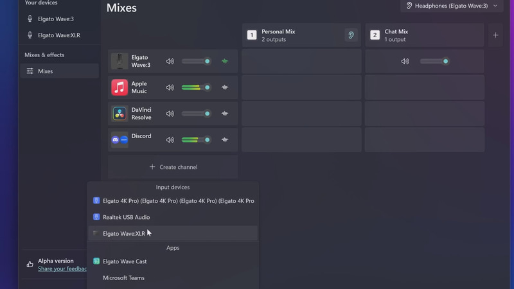This screenshot has width=514, height=289.
Task: Open the Share your feedback link
Action: click(x=62, y=268)
